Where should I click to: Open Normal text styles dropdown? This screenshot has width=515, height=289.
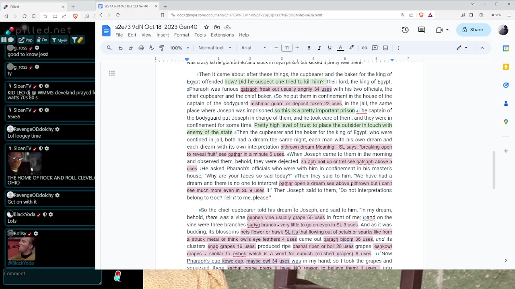tap(215, 48)
